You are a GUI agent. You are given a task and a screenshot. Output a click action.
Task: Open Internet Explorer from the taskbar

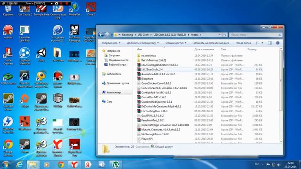click(20, 164)
